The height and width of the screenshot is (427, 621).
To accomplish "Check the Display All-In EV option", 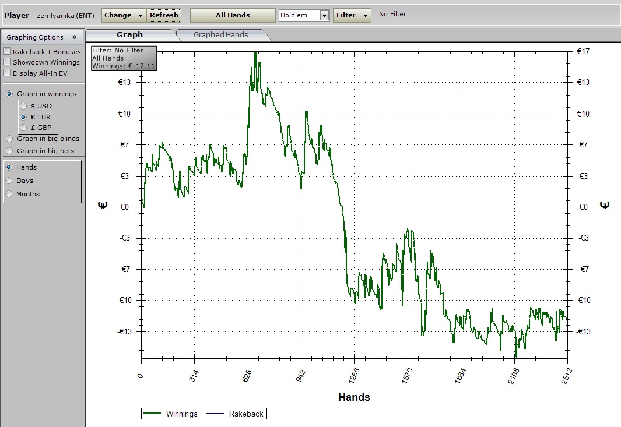I will 8,73.
